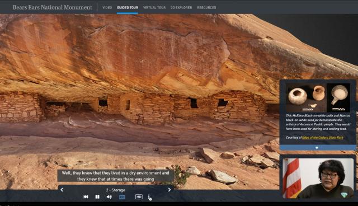Image resolution: width=358 pixels, height=206 pixels.
Task: Restart the tour with skip-back button
Action: pyautogui.click(x=86, y=196)
